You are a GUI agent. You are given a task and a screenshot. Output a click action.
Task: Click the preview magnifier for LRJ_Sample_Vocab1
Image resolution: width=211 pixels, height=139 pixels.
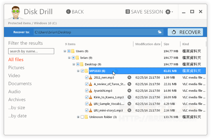coord(129,104)
